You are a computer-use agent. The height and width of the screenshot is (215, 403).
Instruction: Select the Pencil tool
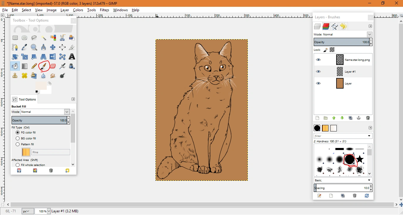(34, 66)
